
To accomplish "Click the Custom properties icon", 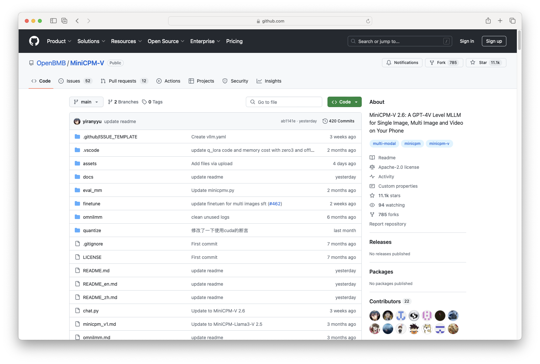I will [x=372, y=186].
